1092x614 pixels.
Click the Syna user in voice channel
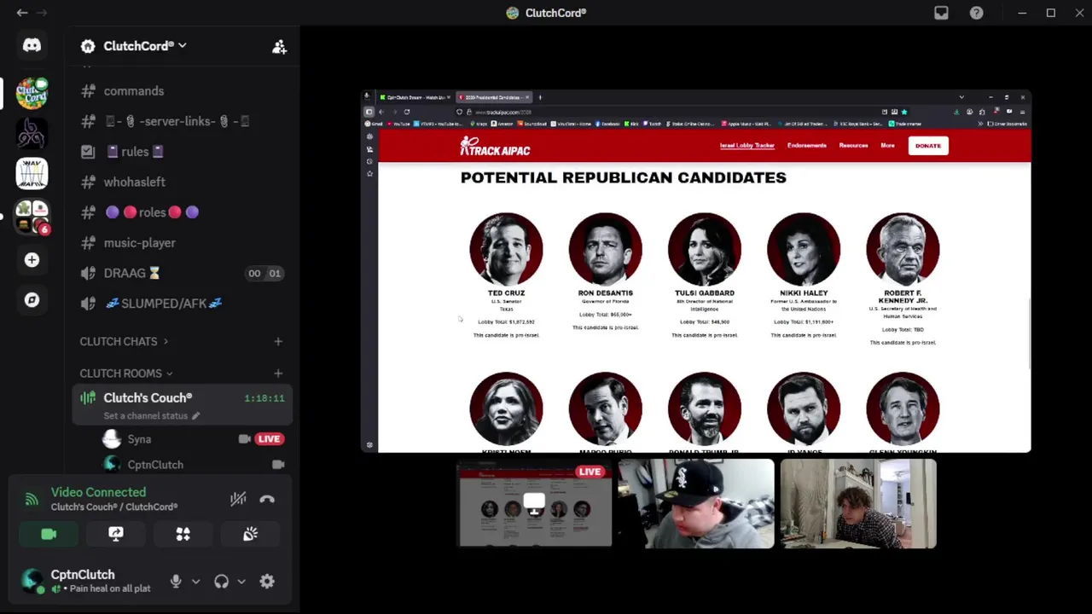(x=139, y=439)
